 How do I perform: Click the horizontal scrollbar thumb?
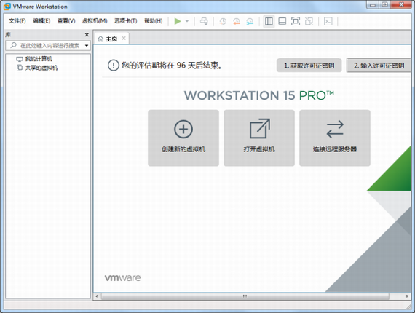pyautogui.click(x=245, y=296)
